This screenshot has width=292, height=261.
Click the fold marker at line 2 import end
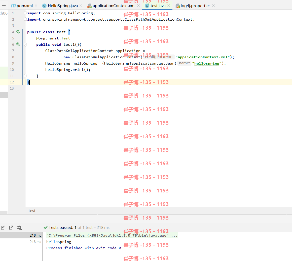[x=25, y=19]
